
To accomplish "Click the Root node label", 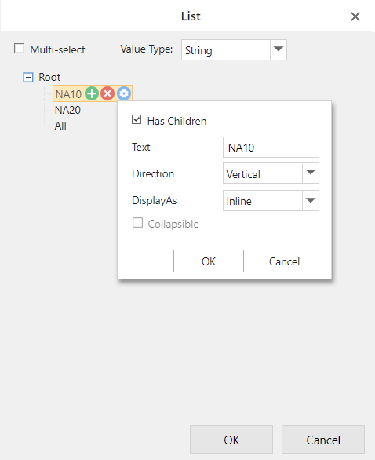I will click(x=49, y=77).
